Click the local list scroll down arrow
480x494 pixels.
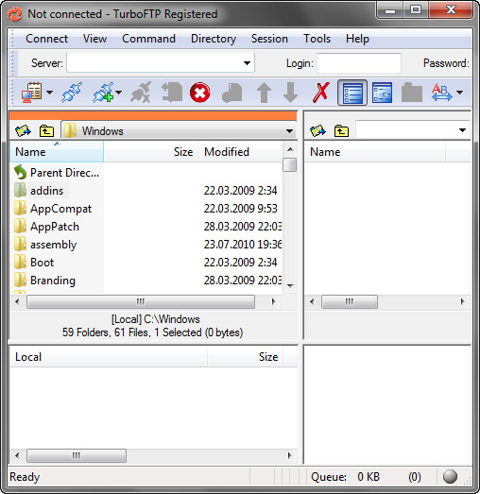(x=290, y=285)
